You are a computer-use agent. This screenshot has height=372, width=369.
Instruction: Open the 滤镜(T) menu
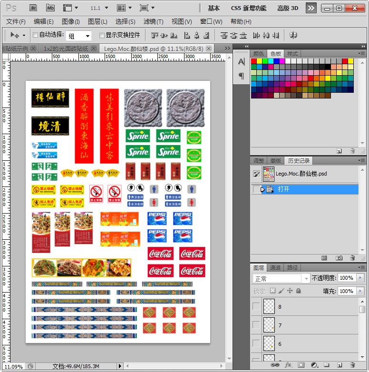153,21
